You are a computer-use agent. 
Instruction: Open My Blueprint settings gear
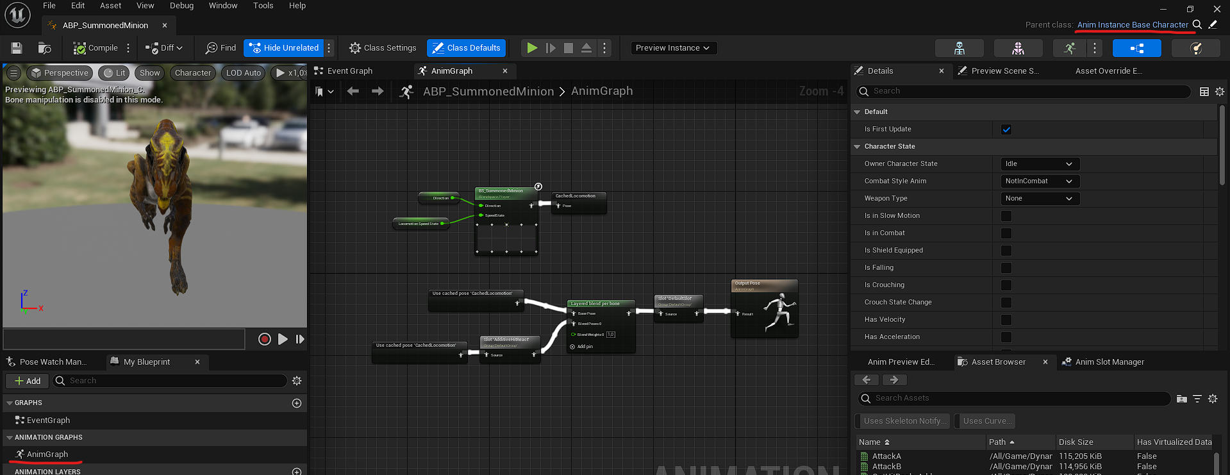297,381
